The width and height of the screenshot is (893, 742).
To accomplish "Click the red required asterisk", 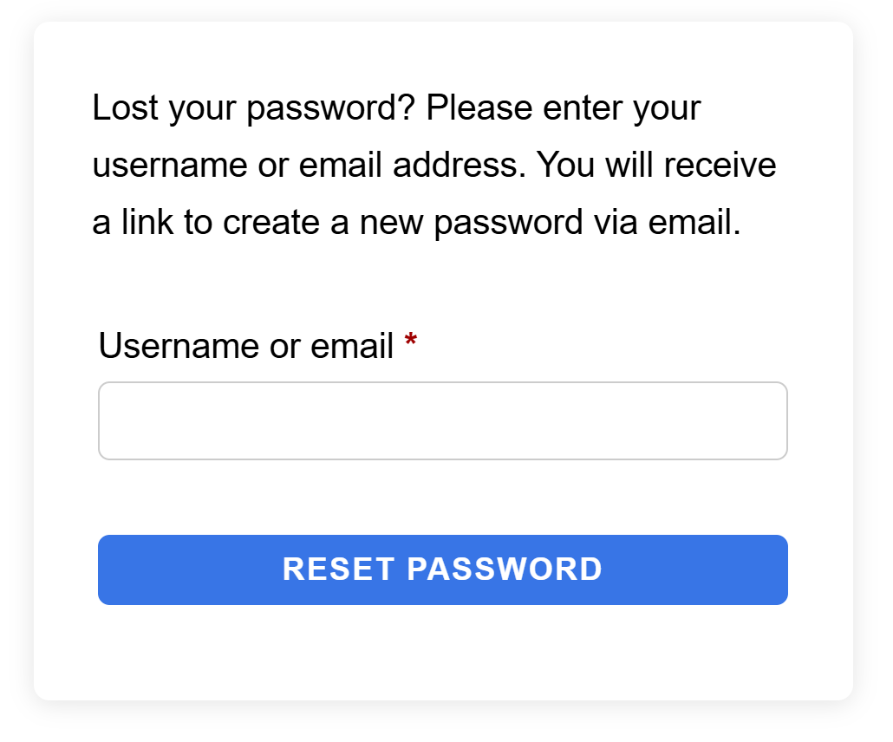I will tap(411, 344).
